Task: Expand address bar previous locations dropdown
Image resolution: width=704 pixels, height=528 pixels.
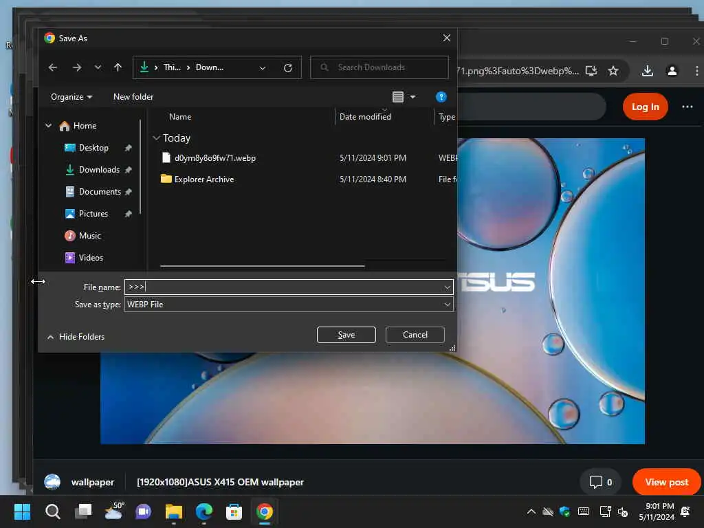Action: 263,68
